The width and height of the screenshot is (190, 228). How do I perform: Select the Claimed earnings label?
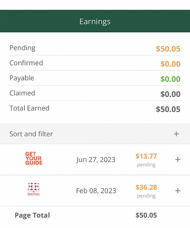(22, 93)
